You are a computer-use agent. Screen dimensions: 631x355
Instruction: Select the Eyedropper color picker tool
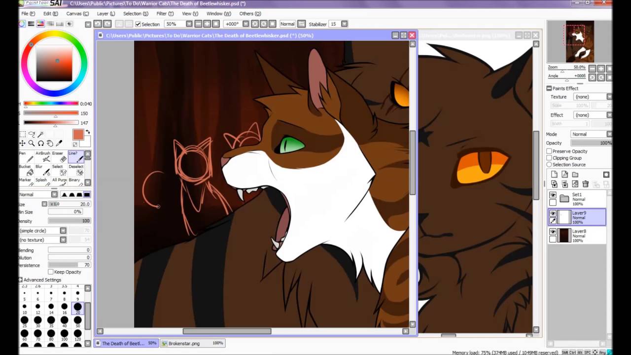[x=59, y=143]
